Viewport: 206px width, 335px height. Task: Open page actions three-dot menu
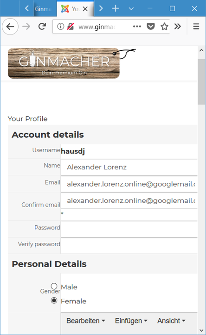pyautogui.click(x=137, y=27)
